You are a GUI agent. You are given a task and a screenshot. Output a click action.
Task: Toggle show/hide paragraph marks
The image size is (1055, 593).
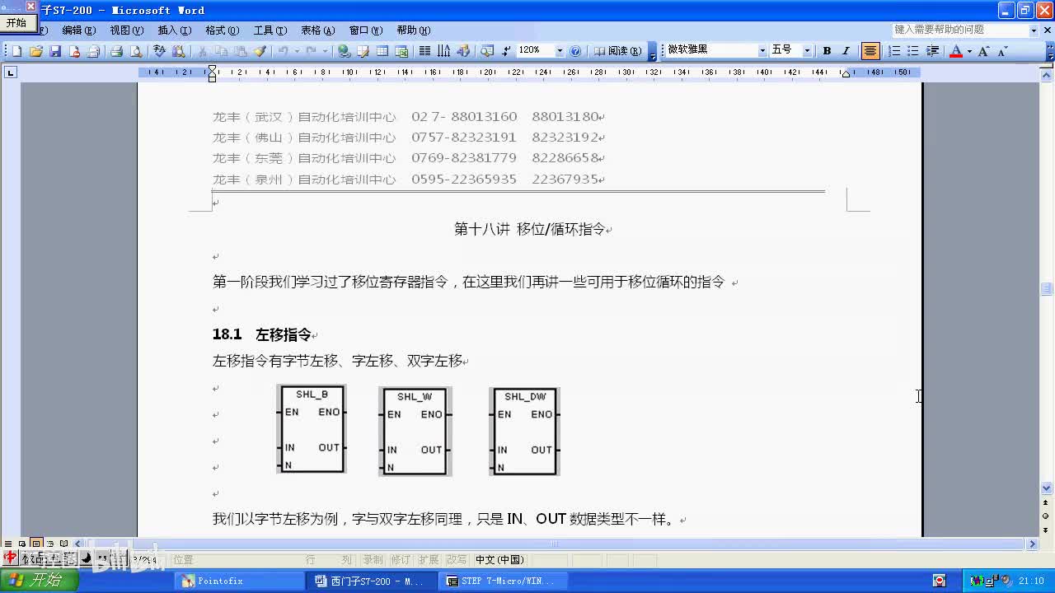[506, 51]
